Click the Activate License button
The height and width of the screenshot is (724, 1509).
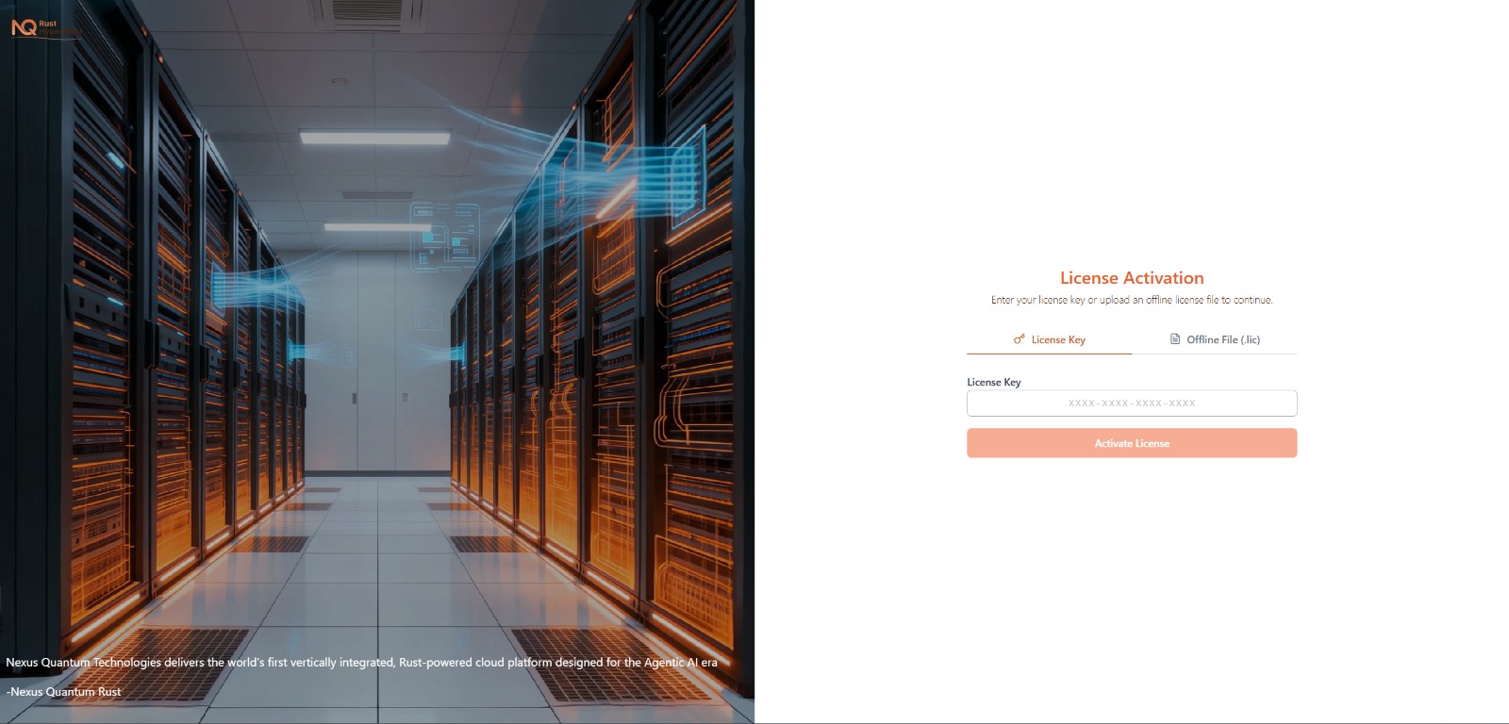[x=1132, y=443]
